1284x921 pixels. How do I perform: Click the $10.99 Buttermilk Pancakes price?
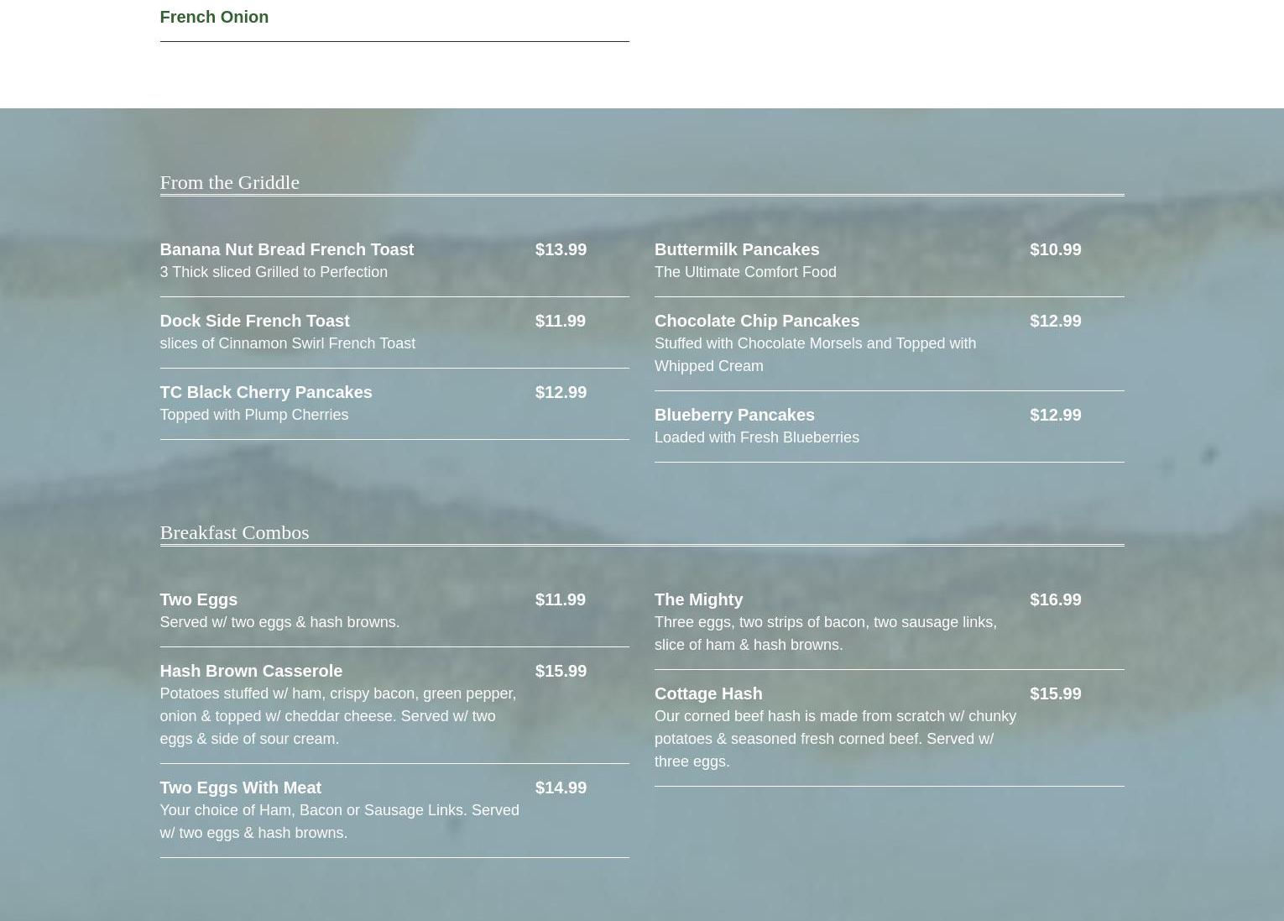pos(1055,249)
